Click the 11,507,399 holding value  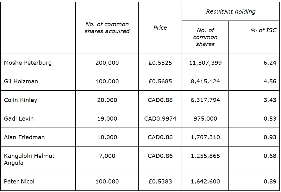205,63
